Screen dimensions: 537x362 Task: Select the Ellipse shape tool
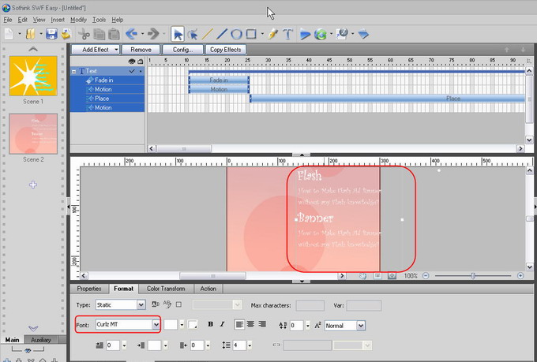(x=236, y=34)
